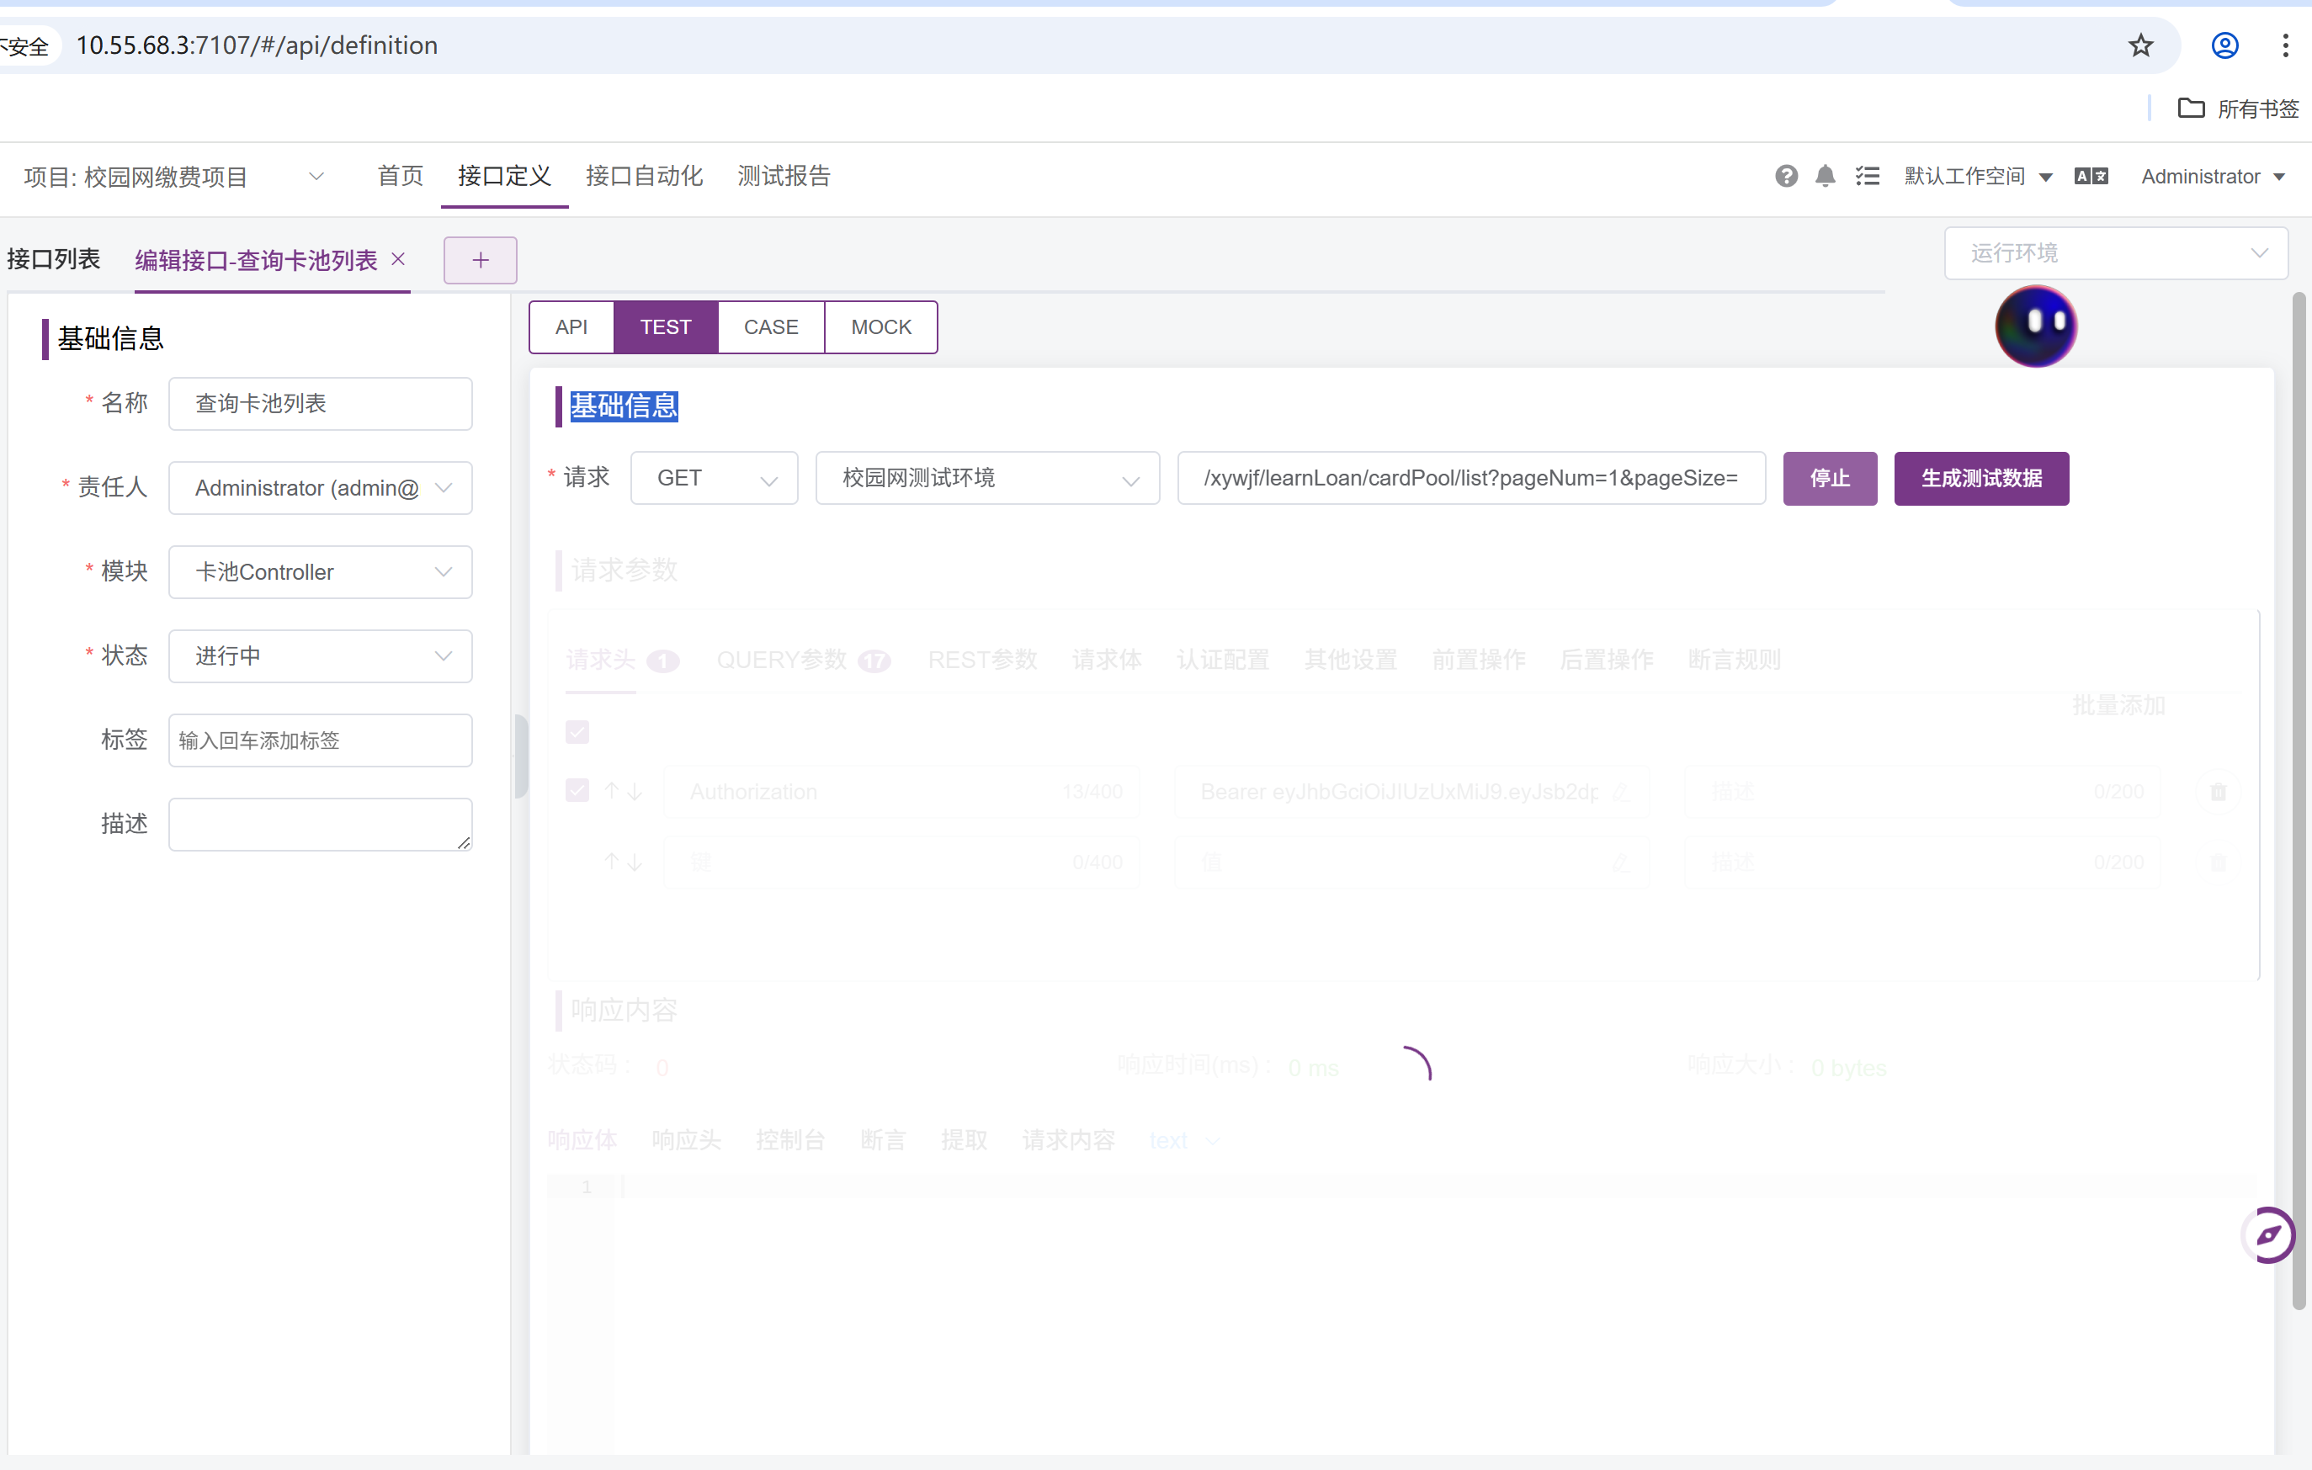Open the All Bookmarks folder

click(2237, 109)
